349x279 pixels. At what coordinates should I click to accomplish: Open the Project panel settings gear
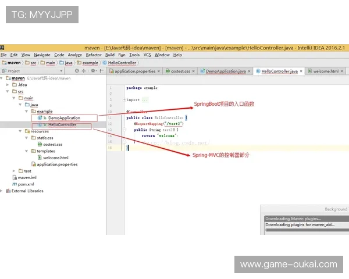pos(92,71)
